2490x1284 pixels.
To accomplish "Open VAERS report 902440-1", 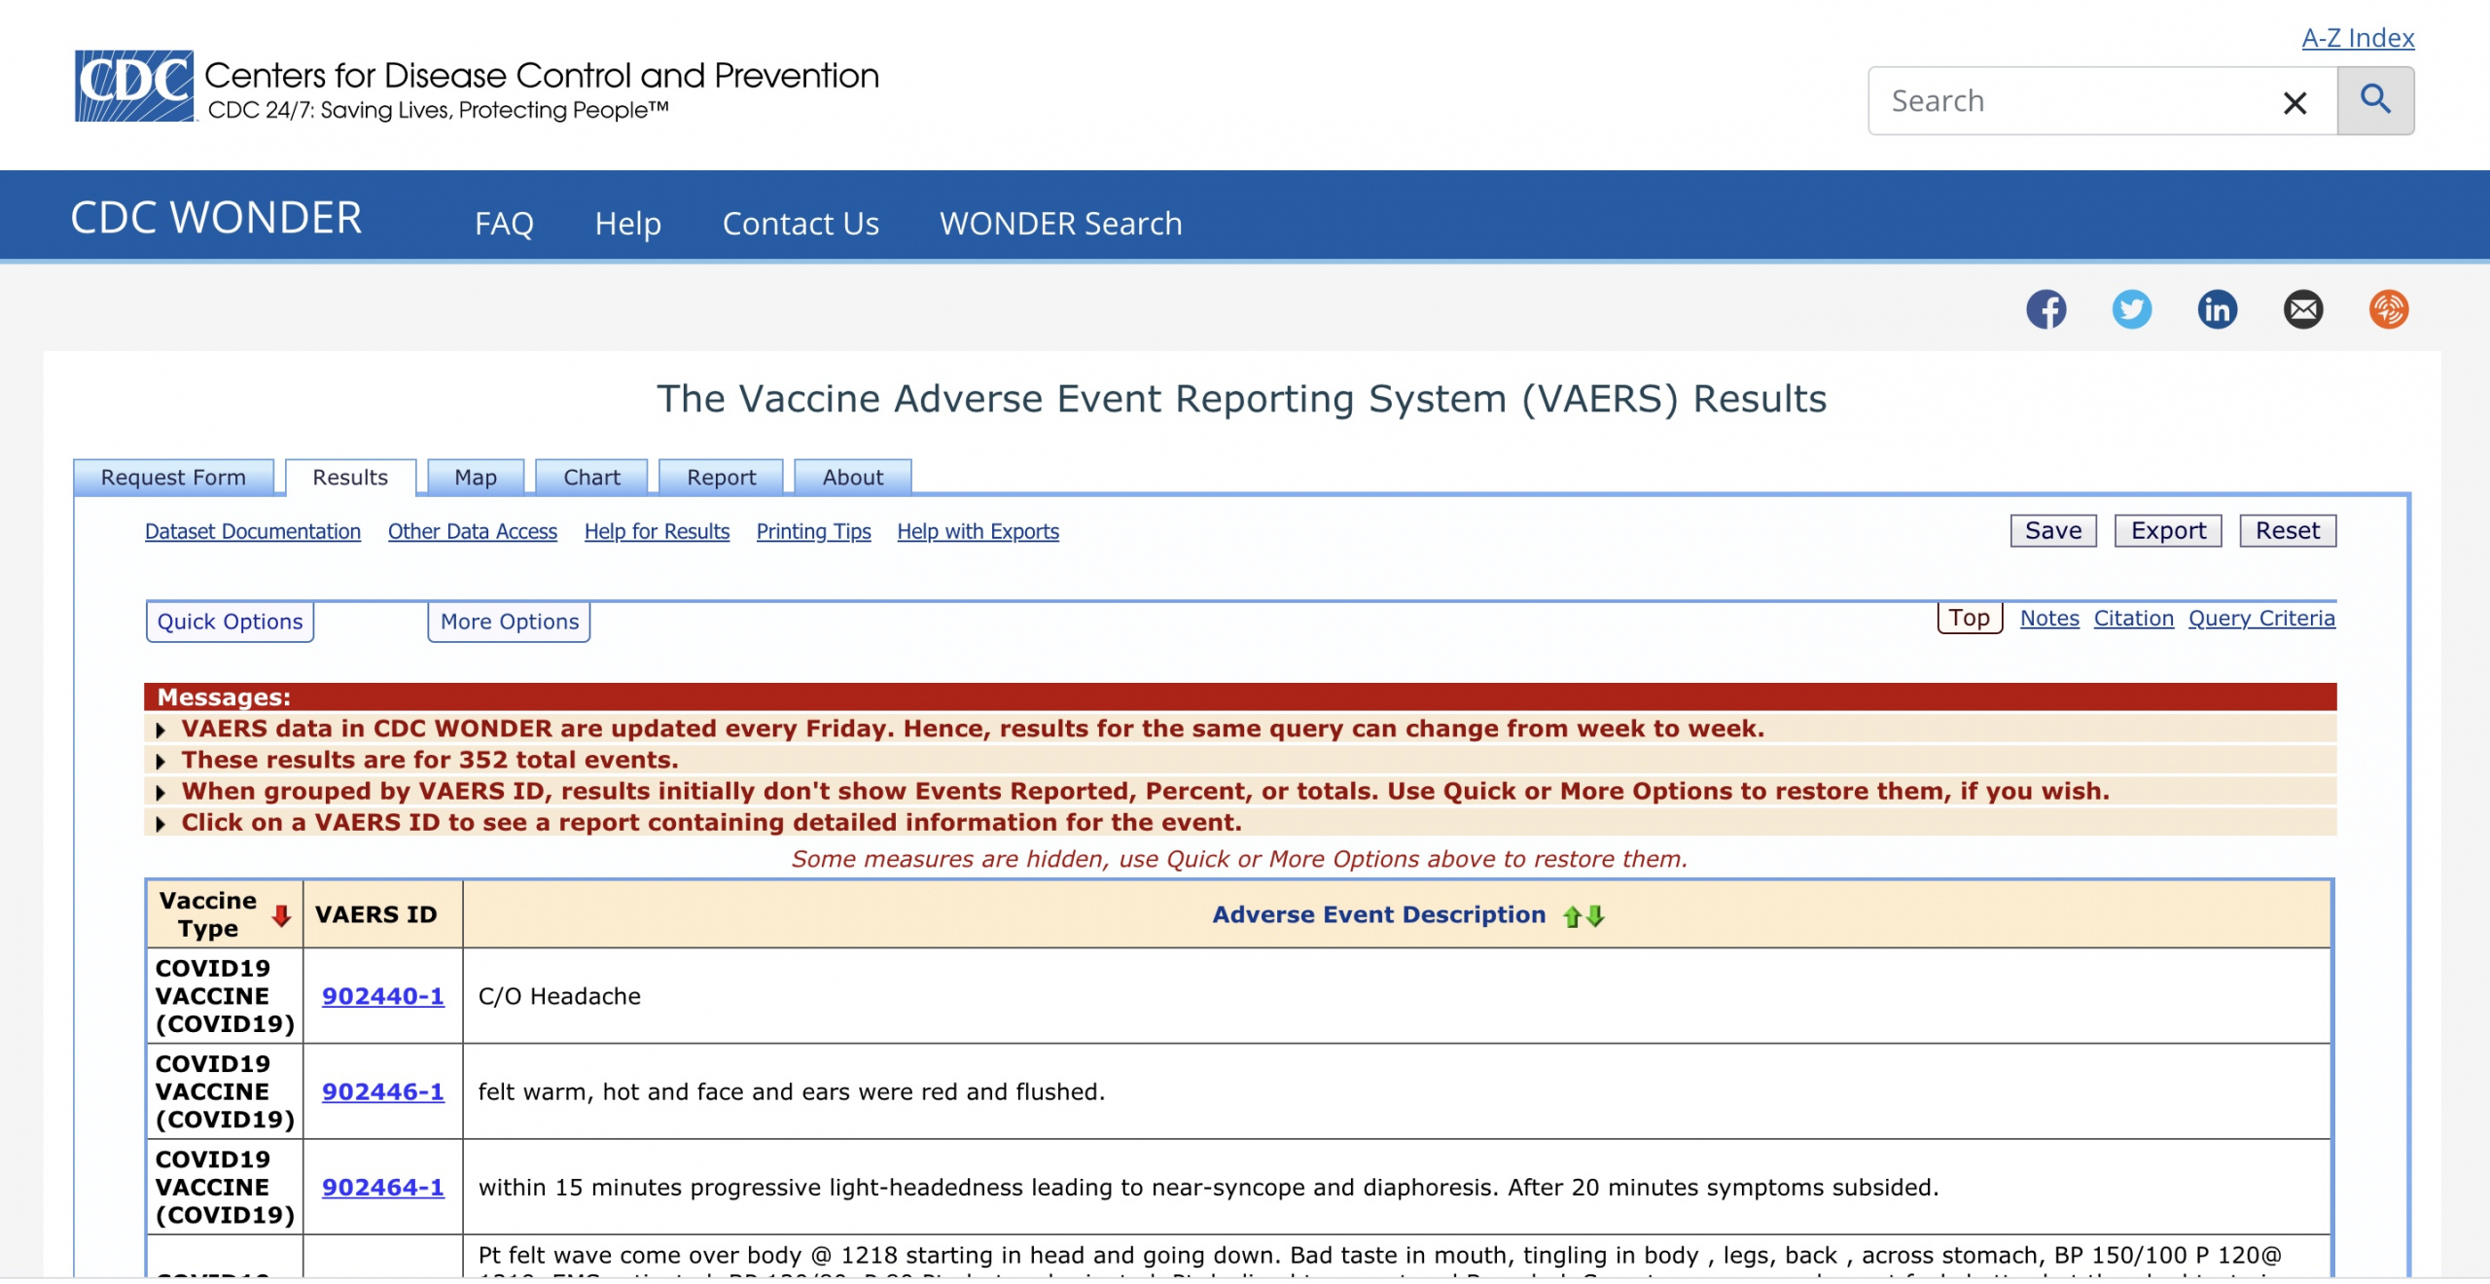I will coord(382,996).
